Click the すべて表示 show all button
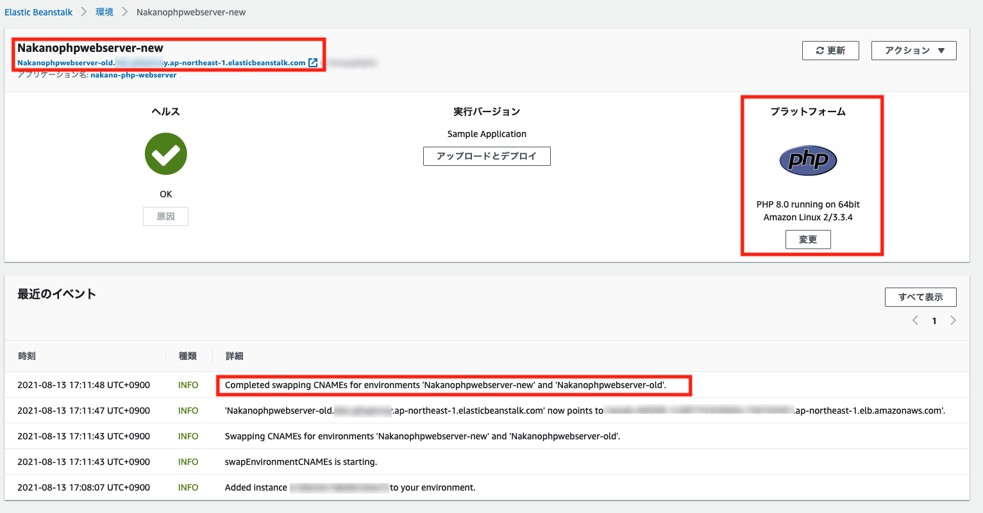The image size is (983, 513). [x=921, y=297]
